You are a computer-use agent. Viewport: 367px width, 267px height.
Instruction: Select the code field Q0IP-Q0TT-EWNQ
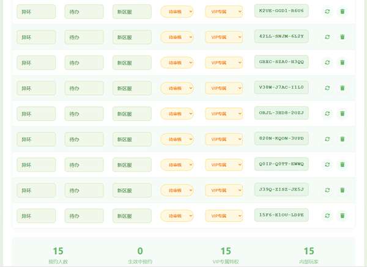click(281, 164)
